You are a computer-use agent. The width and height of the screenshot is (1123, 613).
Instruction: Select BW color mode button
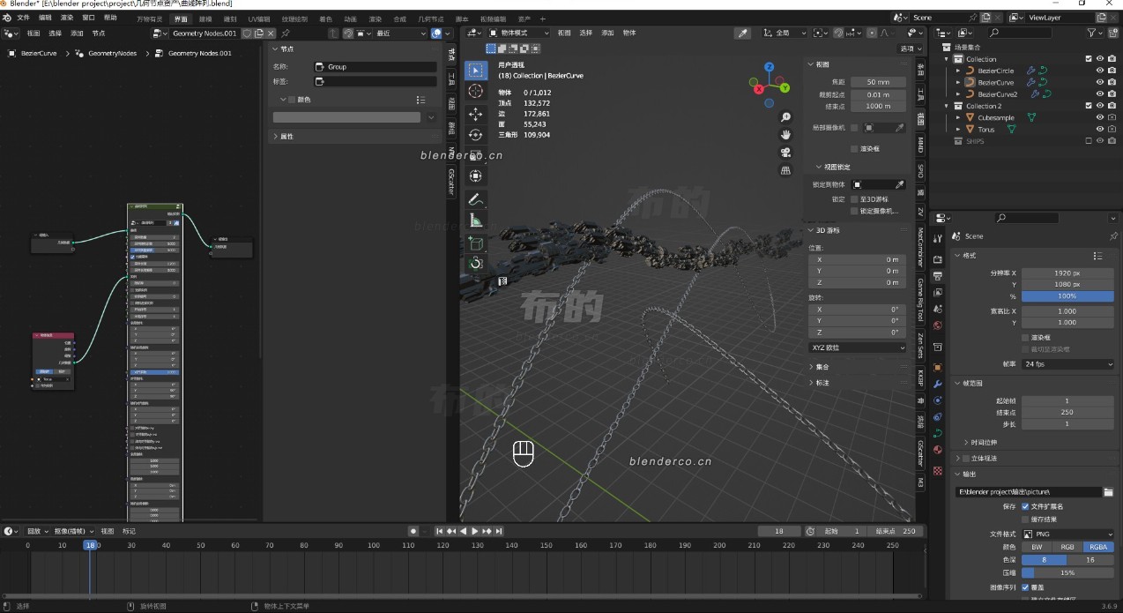pos(1037,547)
